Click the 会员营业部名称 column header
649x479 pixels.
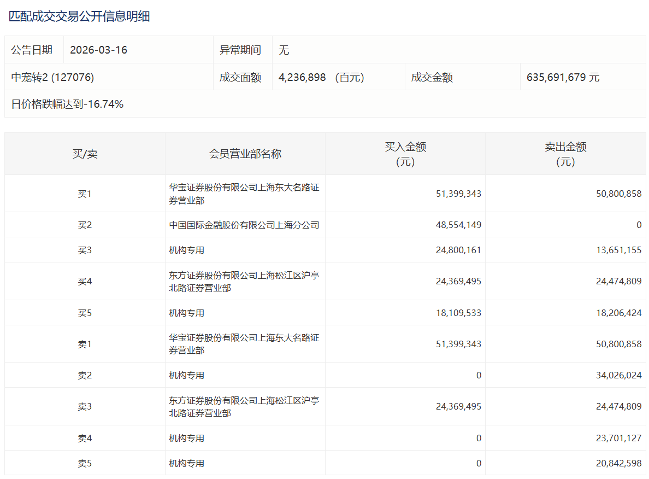click(245, 154)
